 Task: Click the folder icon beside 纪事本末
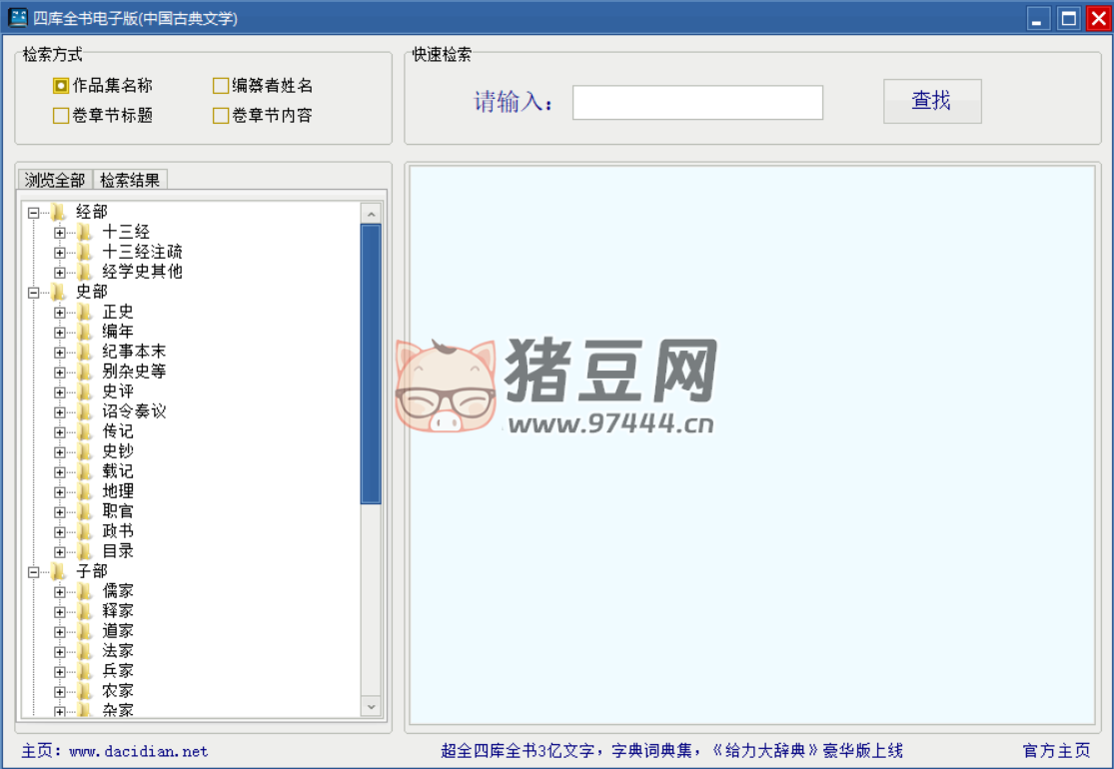pos(86,352)
